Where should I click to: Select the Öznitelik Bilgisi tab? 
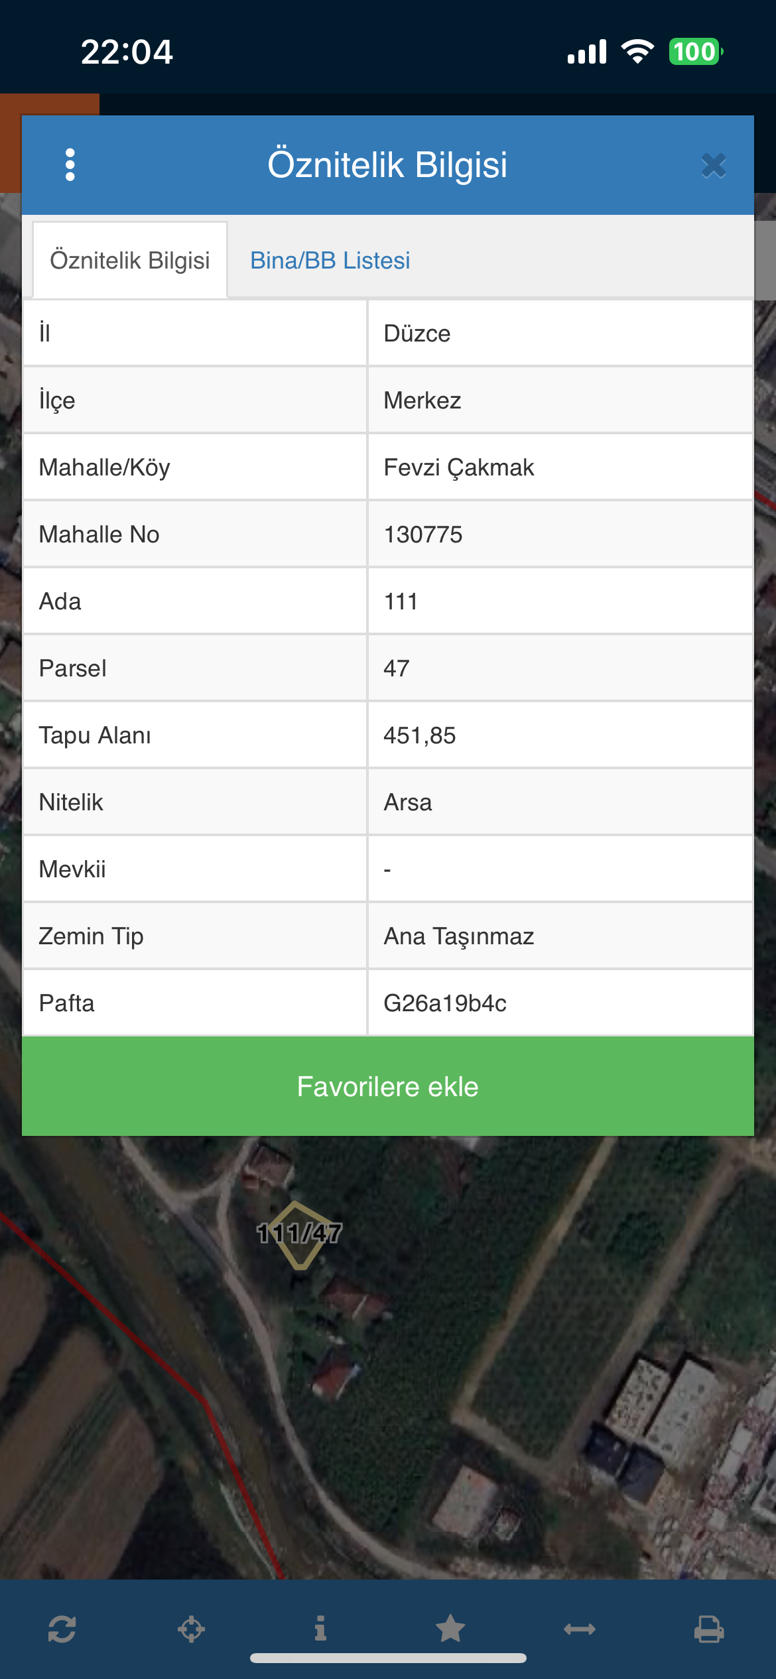click(130, 261)
